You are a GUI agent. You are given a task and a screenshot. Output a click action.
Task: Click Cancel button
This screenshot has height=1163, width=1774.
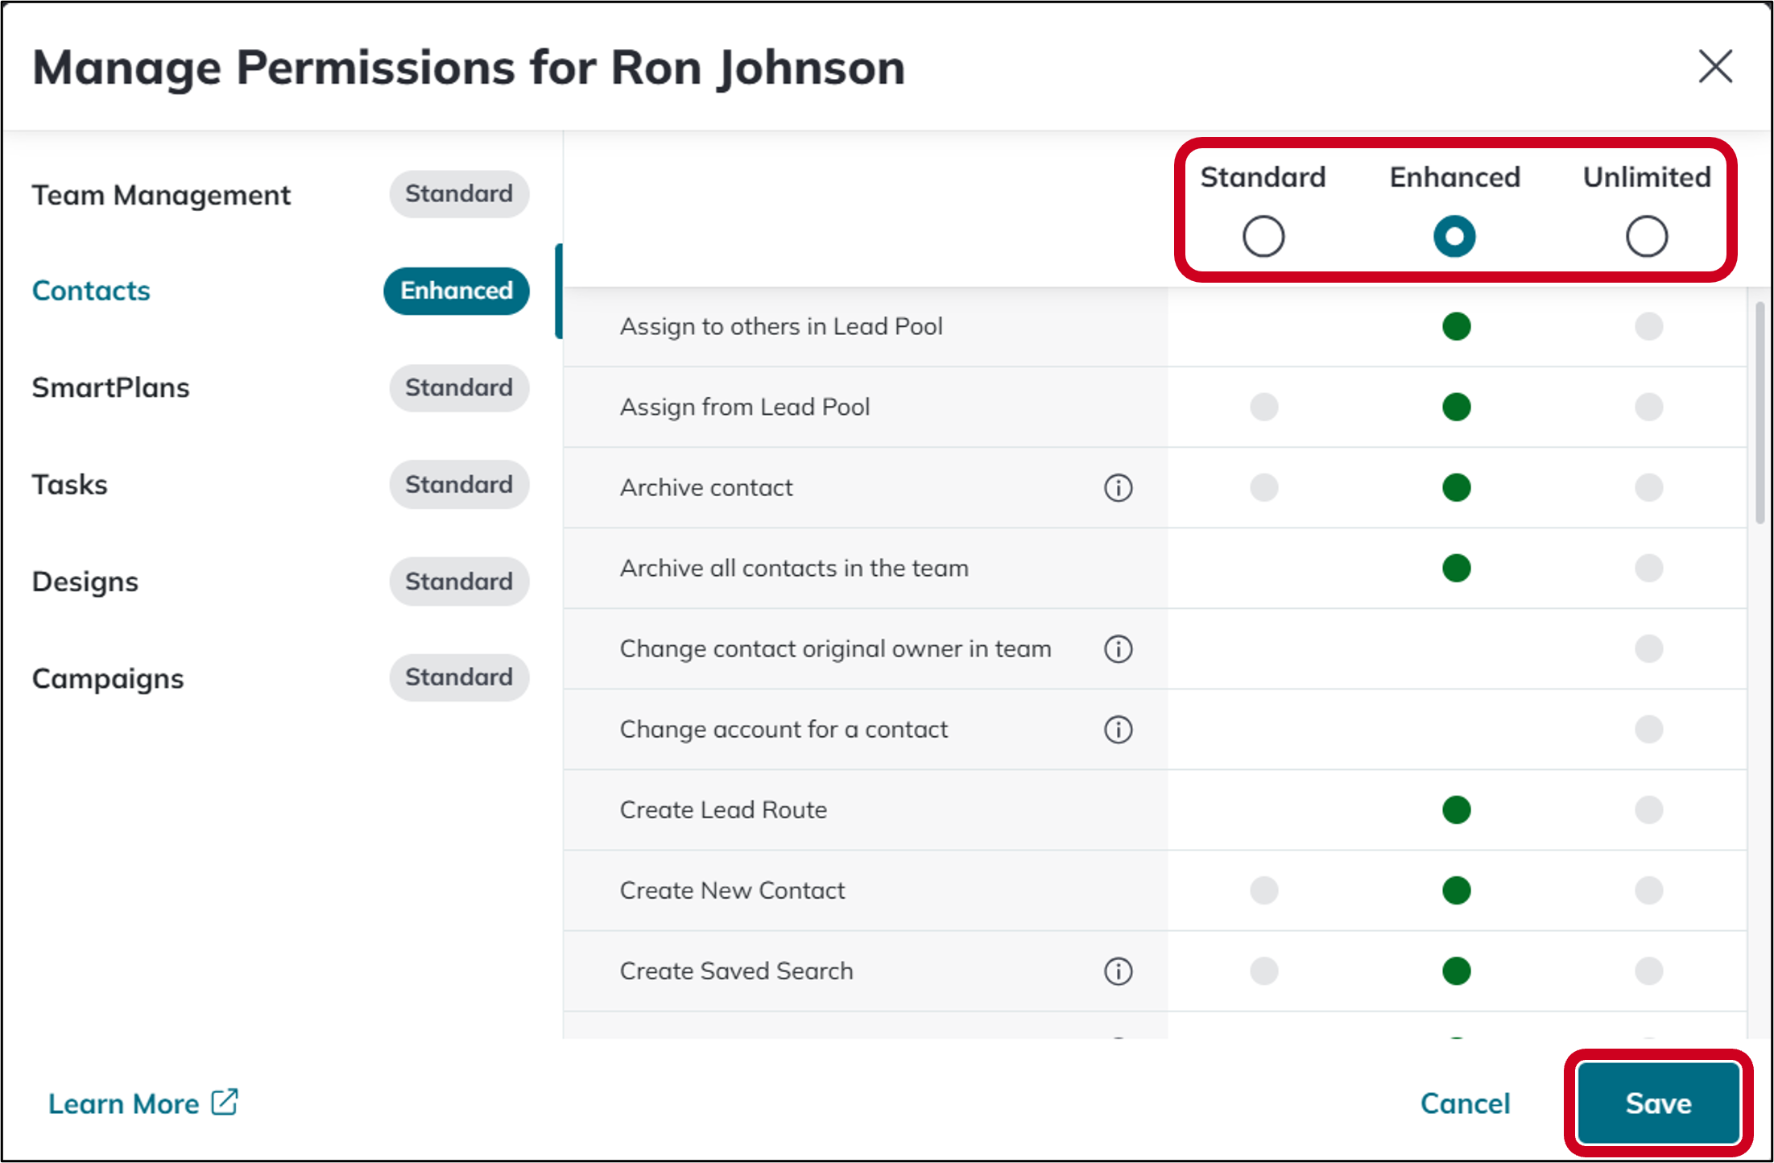1465,1103
